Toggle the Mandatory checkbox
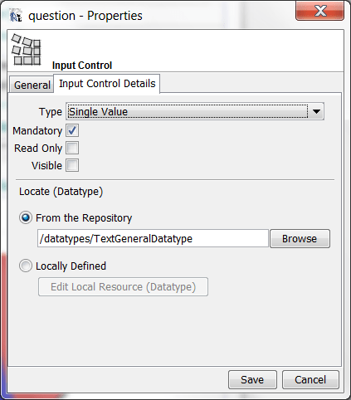The height and width of the screenshot is (400, 351). pyautogui.click(x=72, y=130)
